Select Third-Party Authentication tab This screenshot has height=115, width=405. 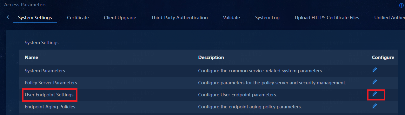coord(179,18)
